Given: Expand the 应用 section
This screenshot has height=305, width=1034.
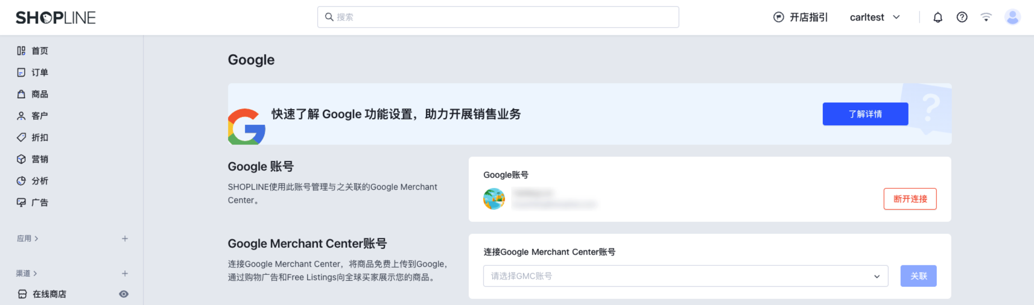Looking at the screenshot, I should tap(27, 239).
